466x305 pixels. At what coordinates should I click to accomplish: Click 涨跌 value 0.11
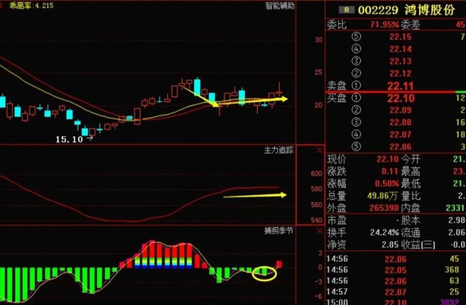tap(390, 171)
